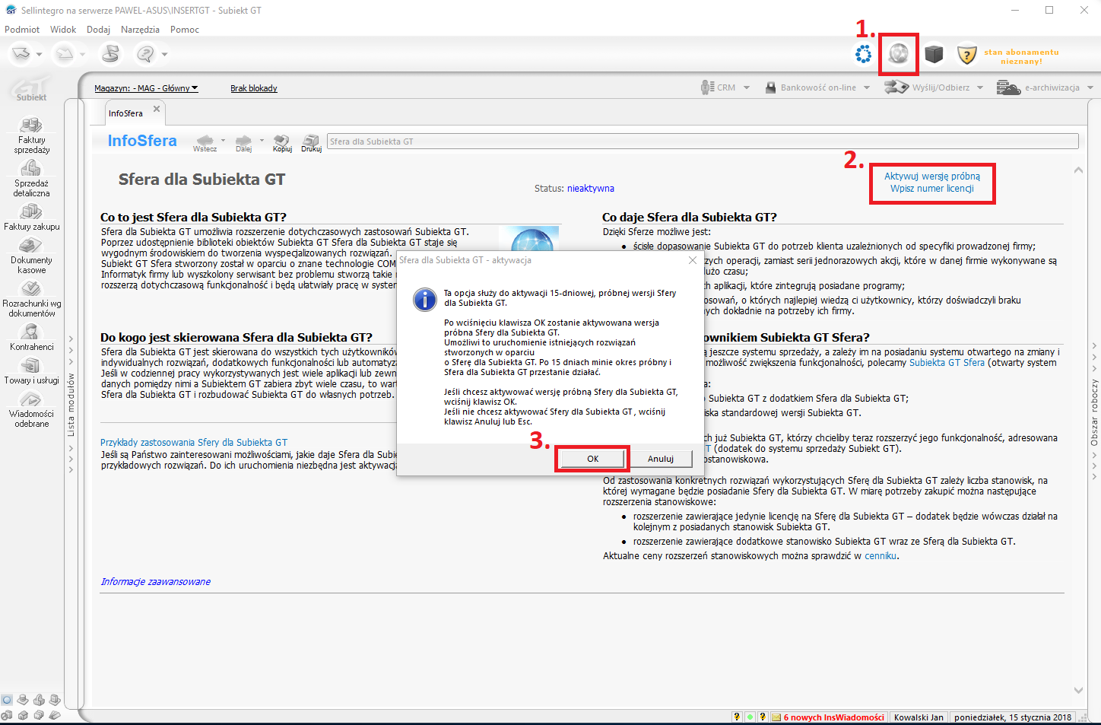This screenshot has width=1101, height=725.
Task: Click the nieaktywna status link
Action: 591,189
